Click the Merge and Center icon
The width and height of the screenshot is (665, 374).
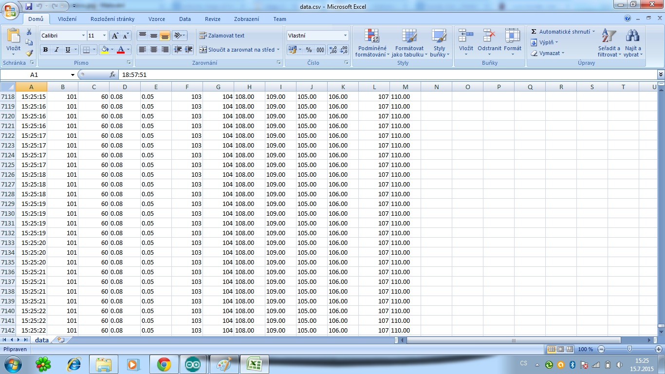pos(203,50)
